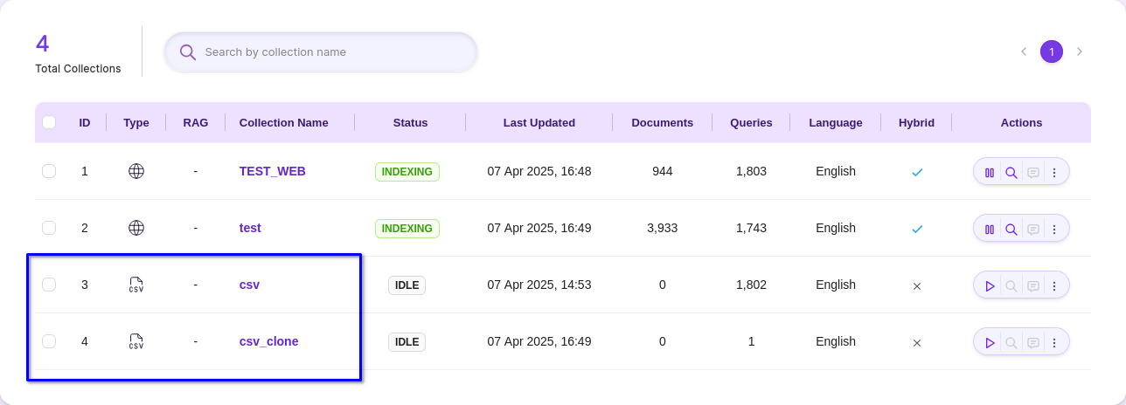Go to previous page arrow

[x=1024, y=51]
